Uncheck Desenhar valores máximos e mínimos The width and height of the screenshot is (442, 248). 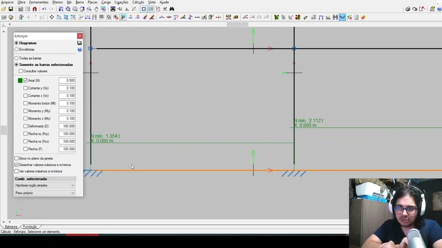click(x=16, y=165)
